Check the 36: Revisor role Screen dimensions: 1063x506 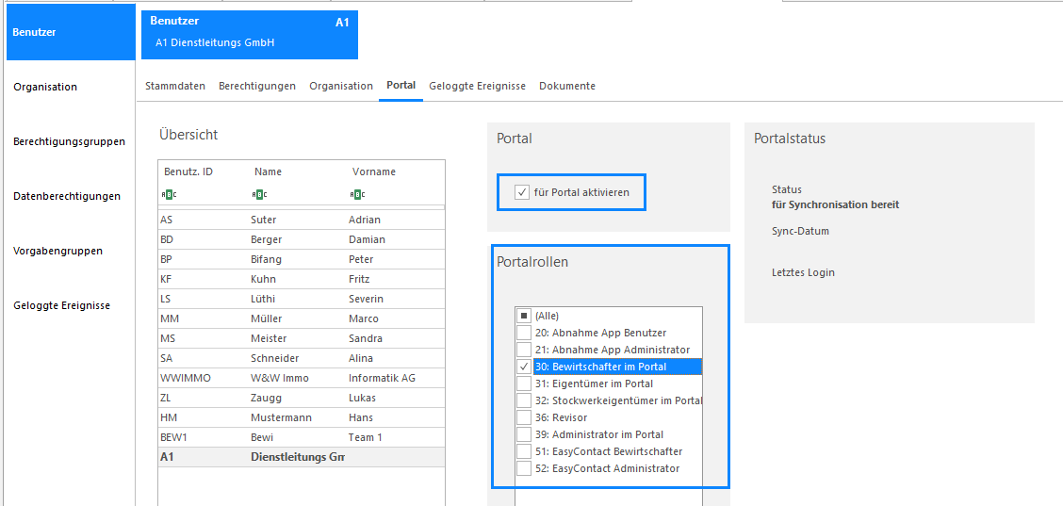pos(523,417)
